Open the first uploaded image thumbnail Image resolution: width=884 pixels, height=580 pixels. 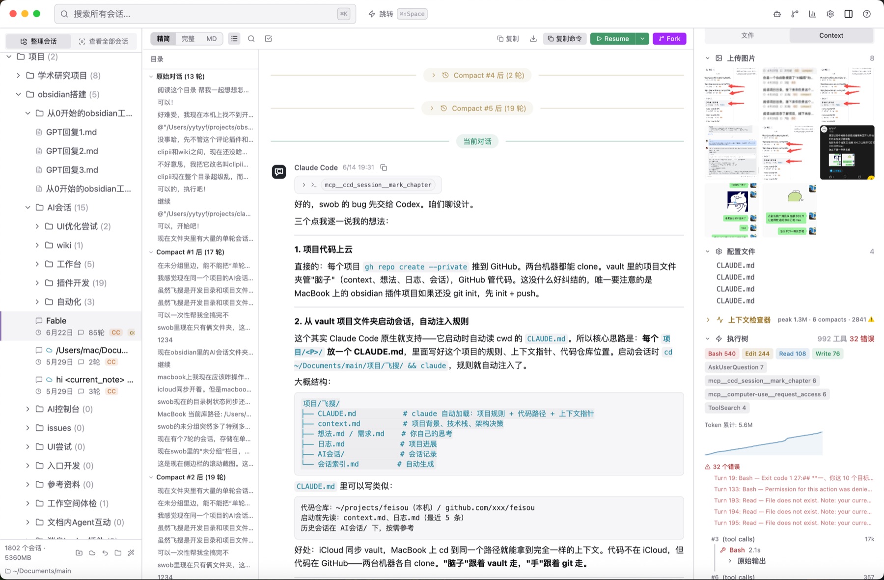tap(731, 95)
